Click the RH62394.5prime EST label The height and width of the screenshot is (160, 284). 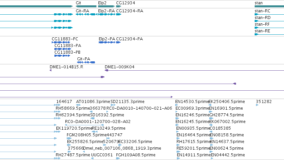(73, 115)
